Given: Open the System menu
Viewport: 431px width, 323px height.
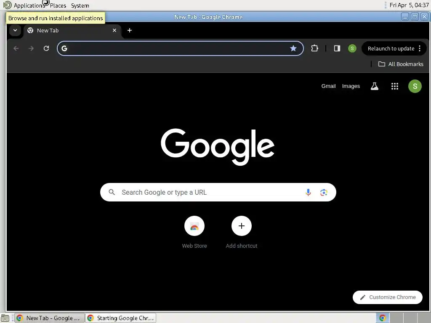Looking at the screenshot, I should pyautogui.click(x=80, y=5).
